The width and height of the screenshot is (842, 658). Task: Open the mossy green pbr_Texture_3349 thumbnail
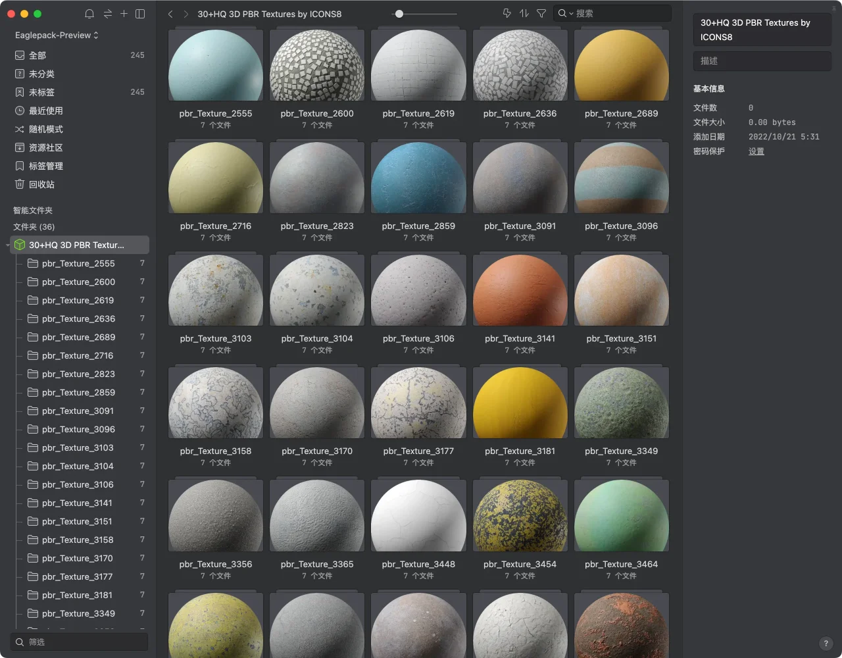(622, 403)
